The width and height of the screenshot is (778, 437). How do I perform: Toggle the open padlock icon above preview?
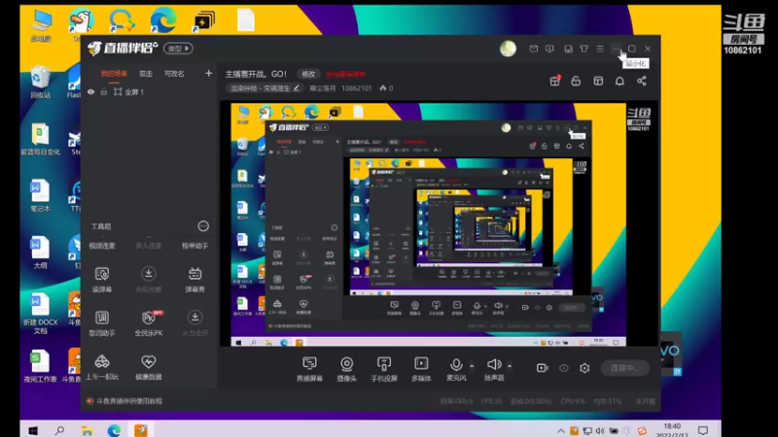click(576, 81)
